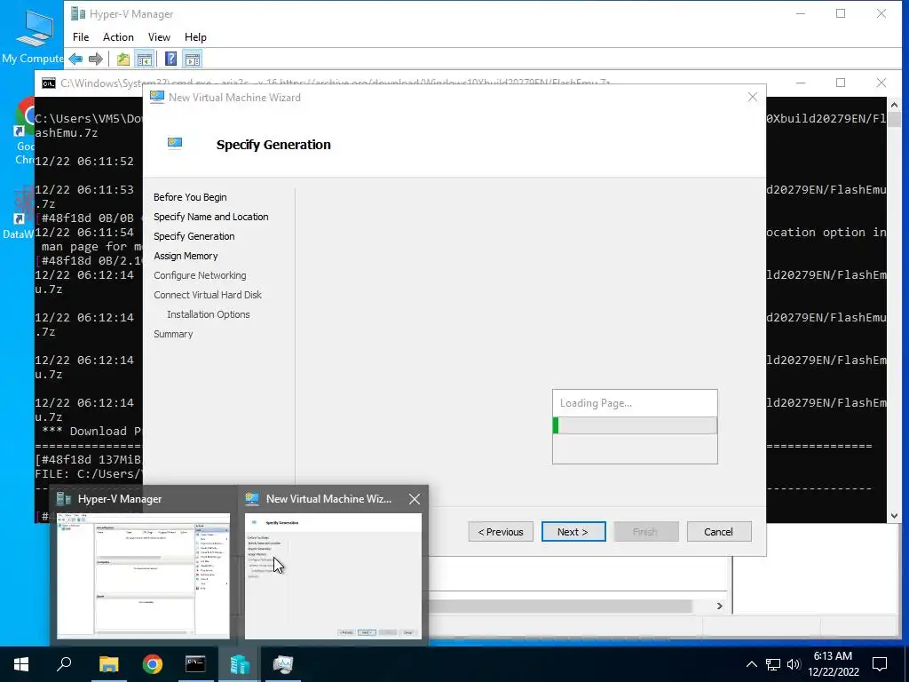Open the File menu in Hyper-V Manager
Viewport: 909px width, 682px height.
(x=81, y=37)
